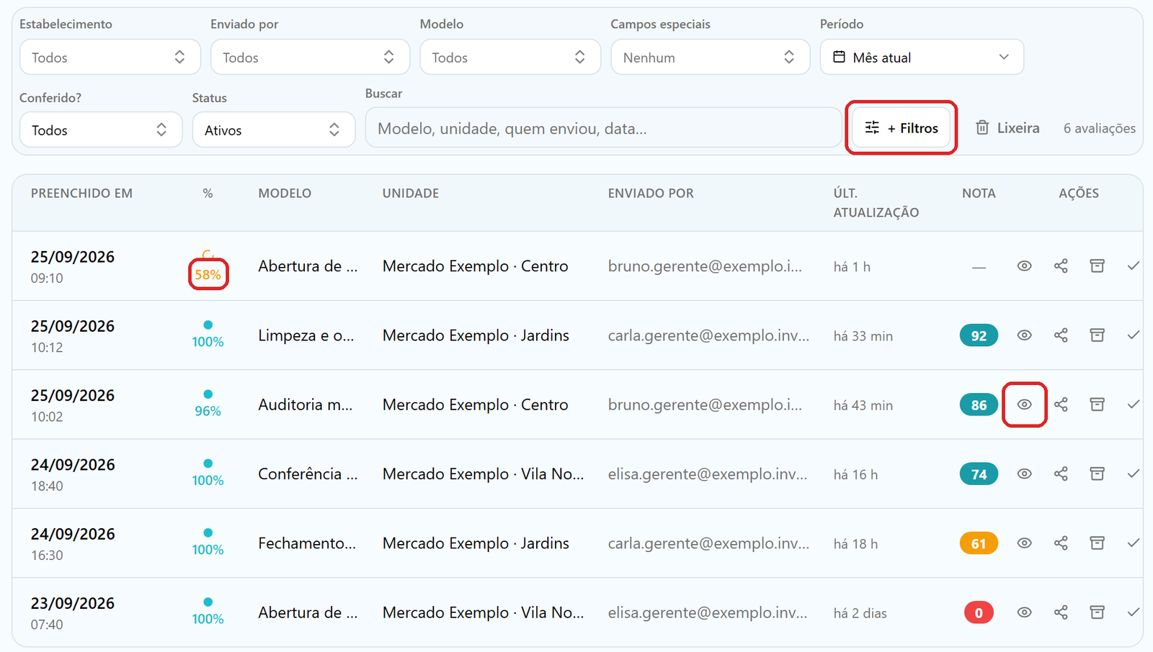Open the Modelo filter dropdown
The height and width of the screenshot is (652, 1153).
(510, 58)
